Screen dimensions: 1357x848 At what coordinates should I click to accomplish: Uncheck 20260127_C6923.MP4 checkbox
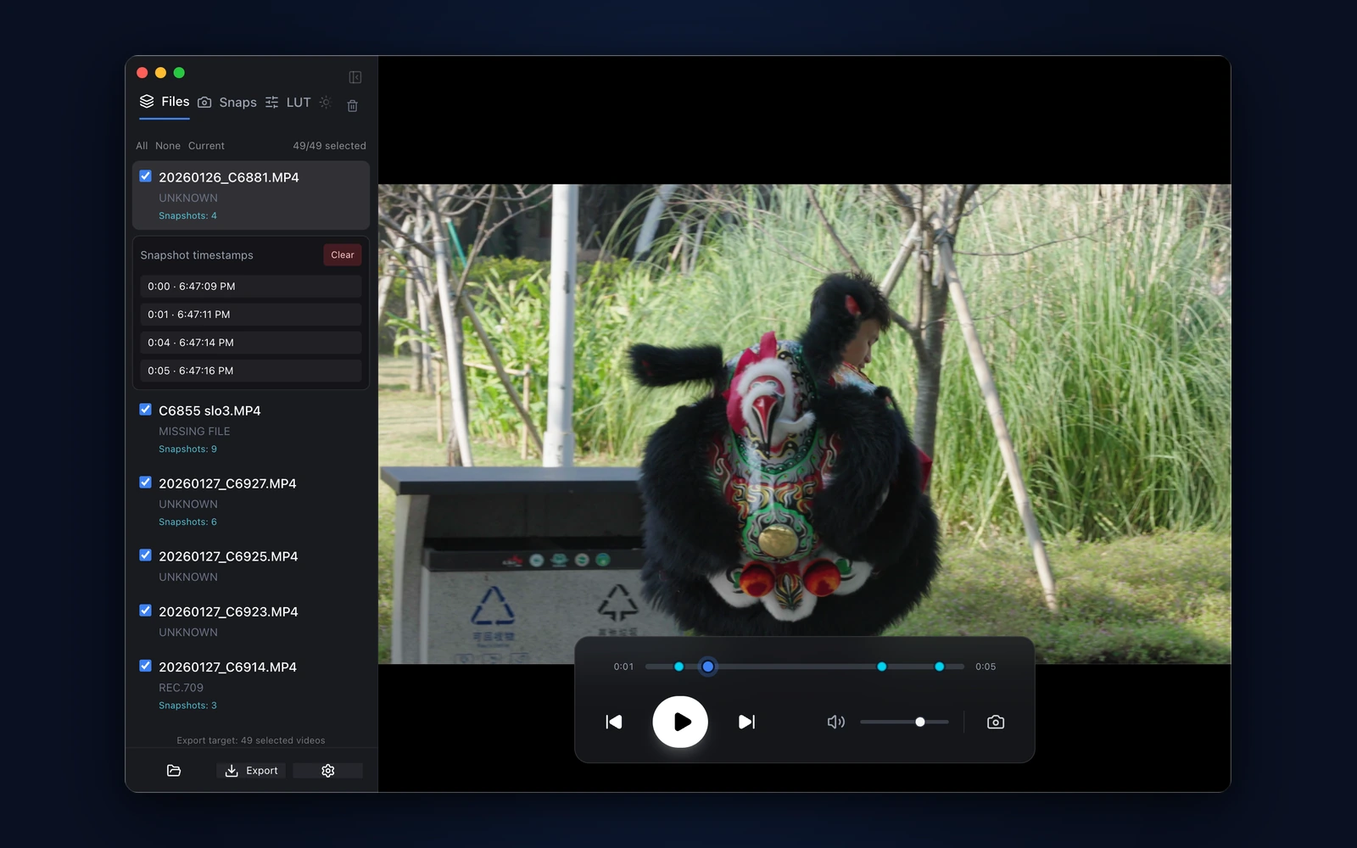146,611
